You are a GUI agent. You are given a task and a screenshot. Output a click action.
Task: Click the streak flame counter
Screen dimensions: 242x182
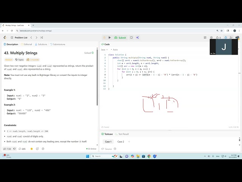(x=219, y=38)
